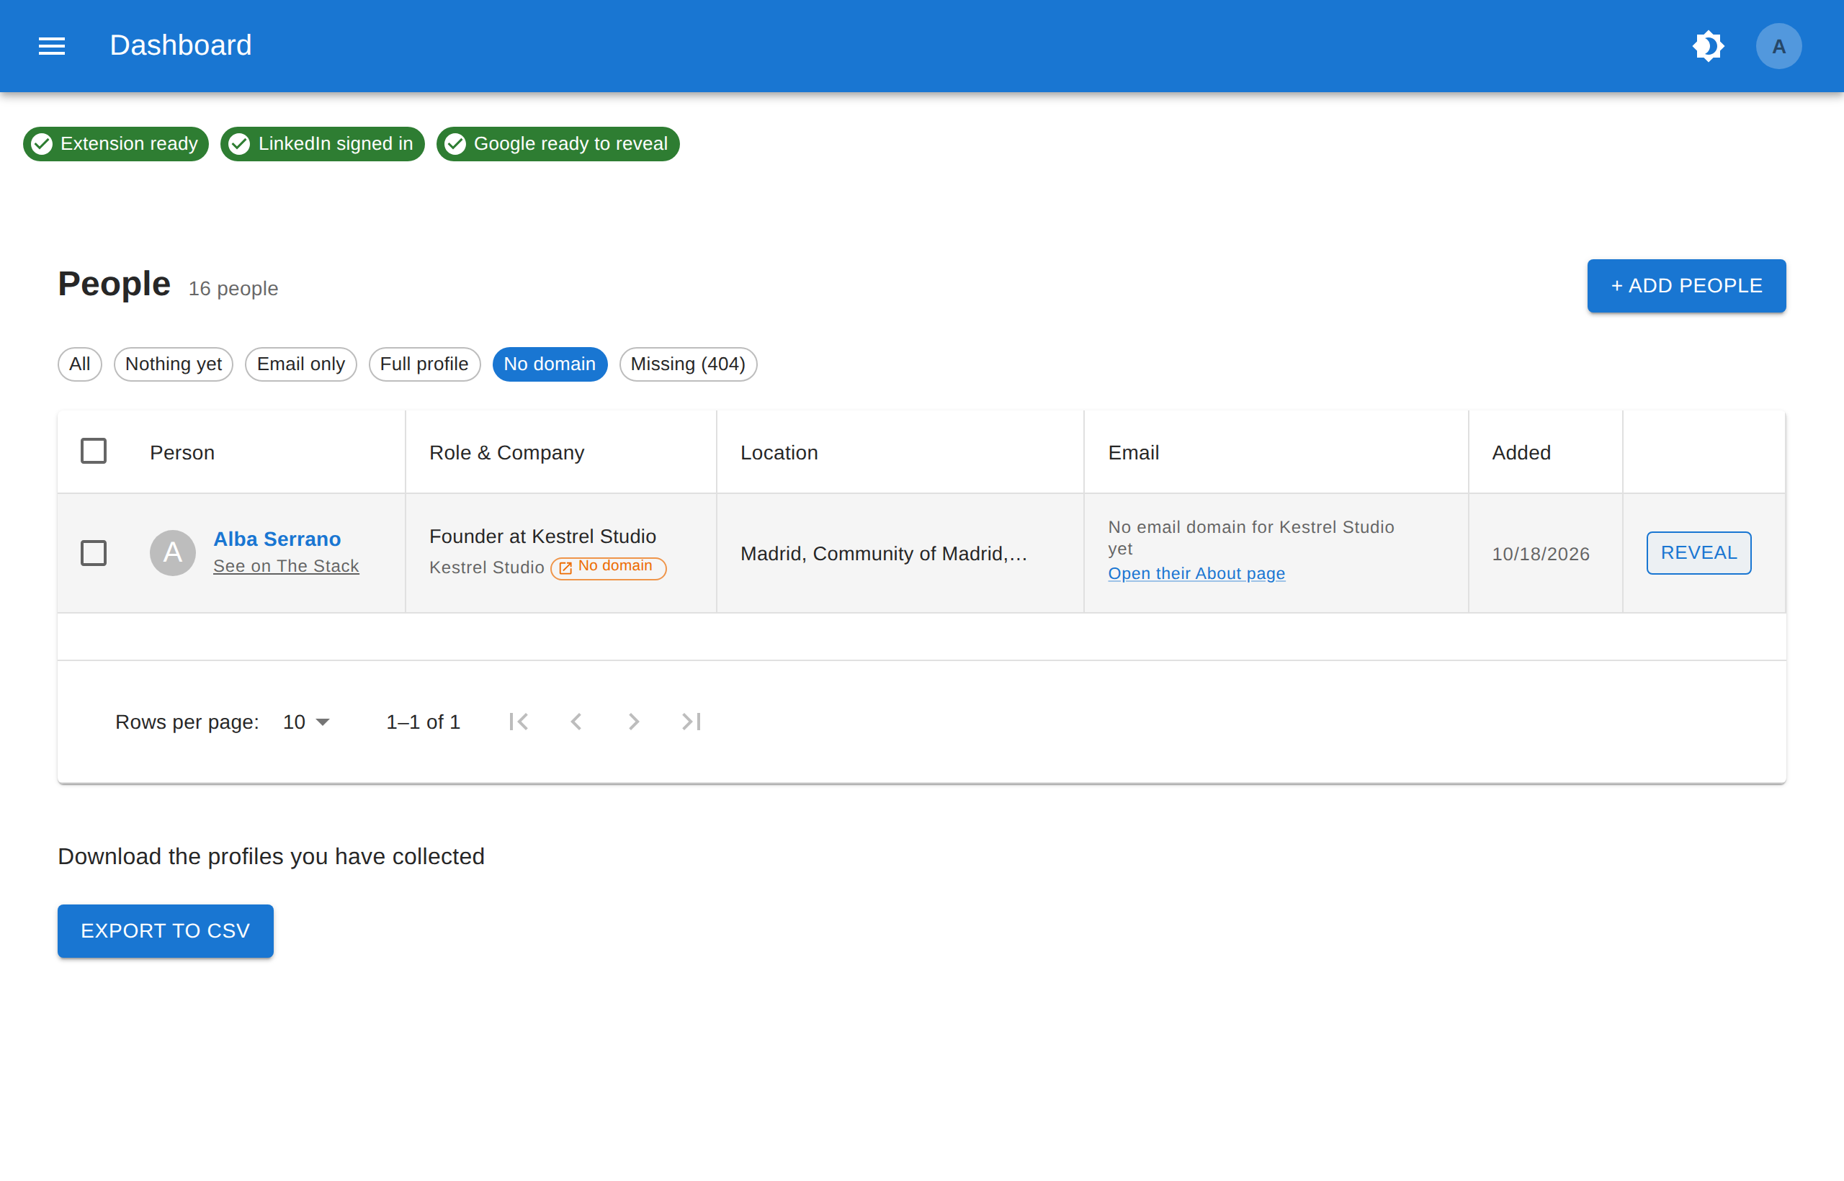This screenshot has height=1181, width=1844.
Task: Click the Extension ready status chip
Action: point(116,143)
